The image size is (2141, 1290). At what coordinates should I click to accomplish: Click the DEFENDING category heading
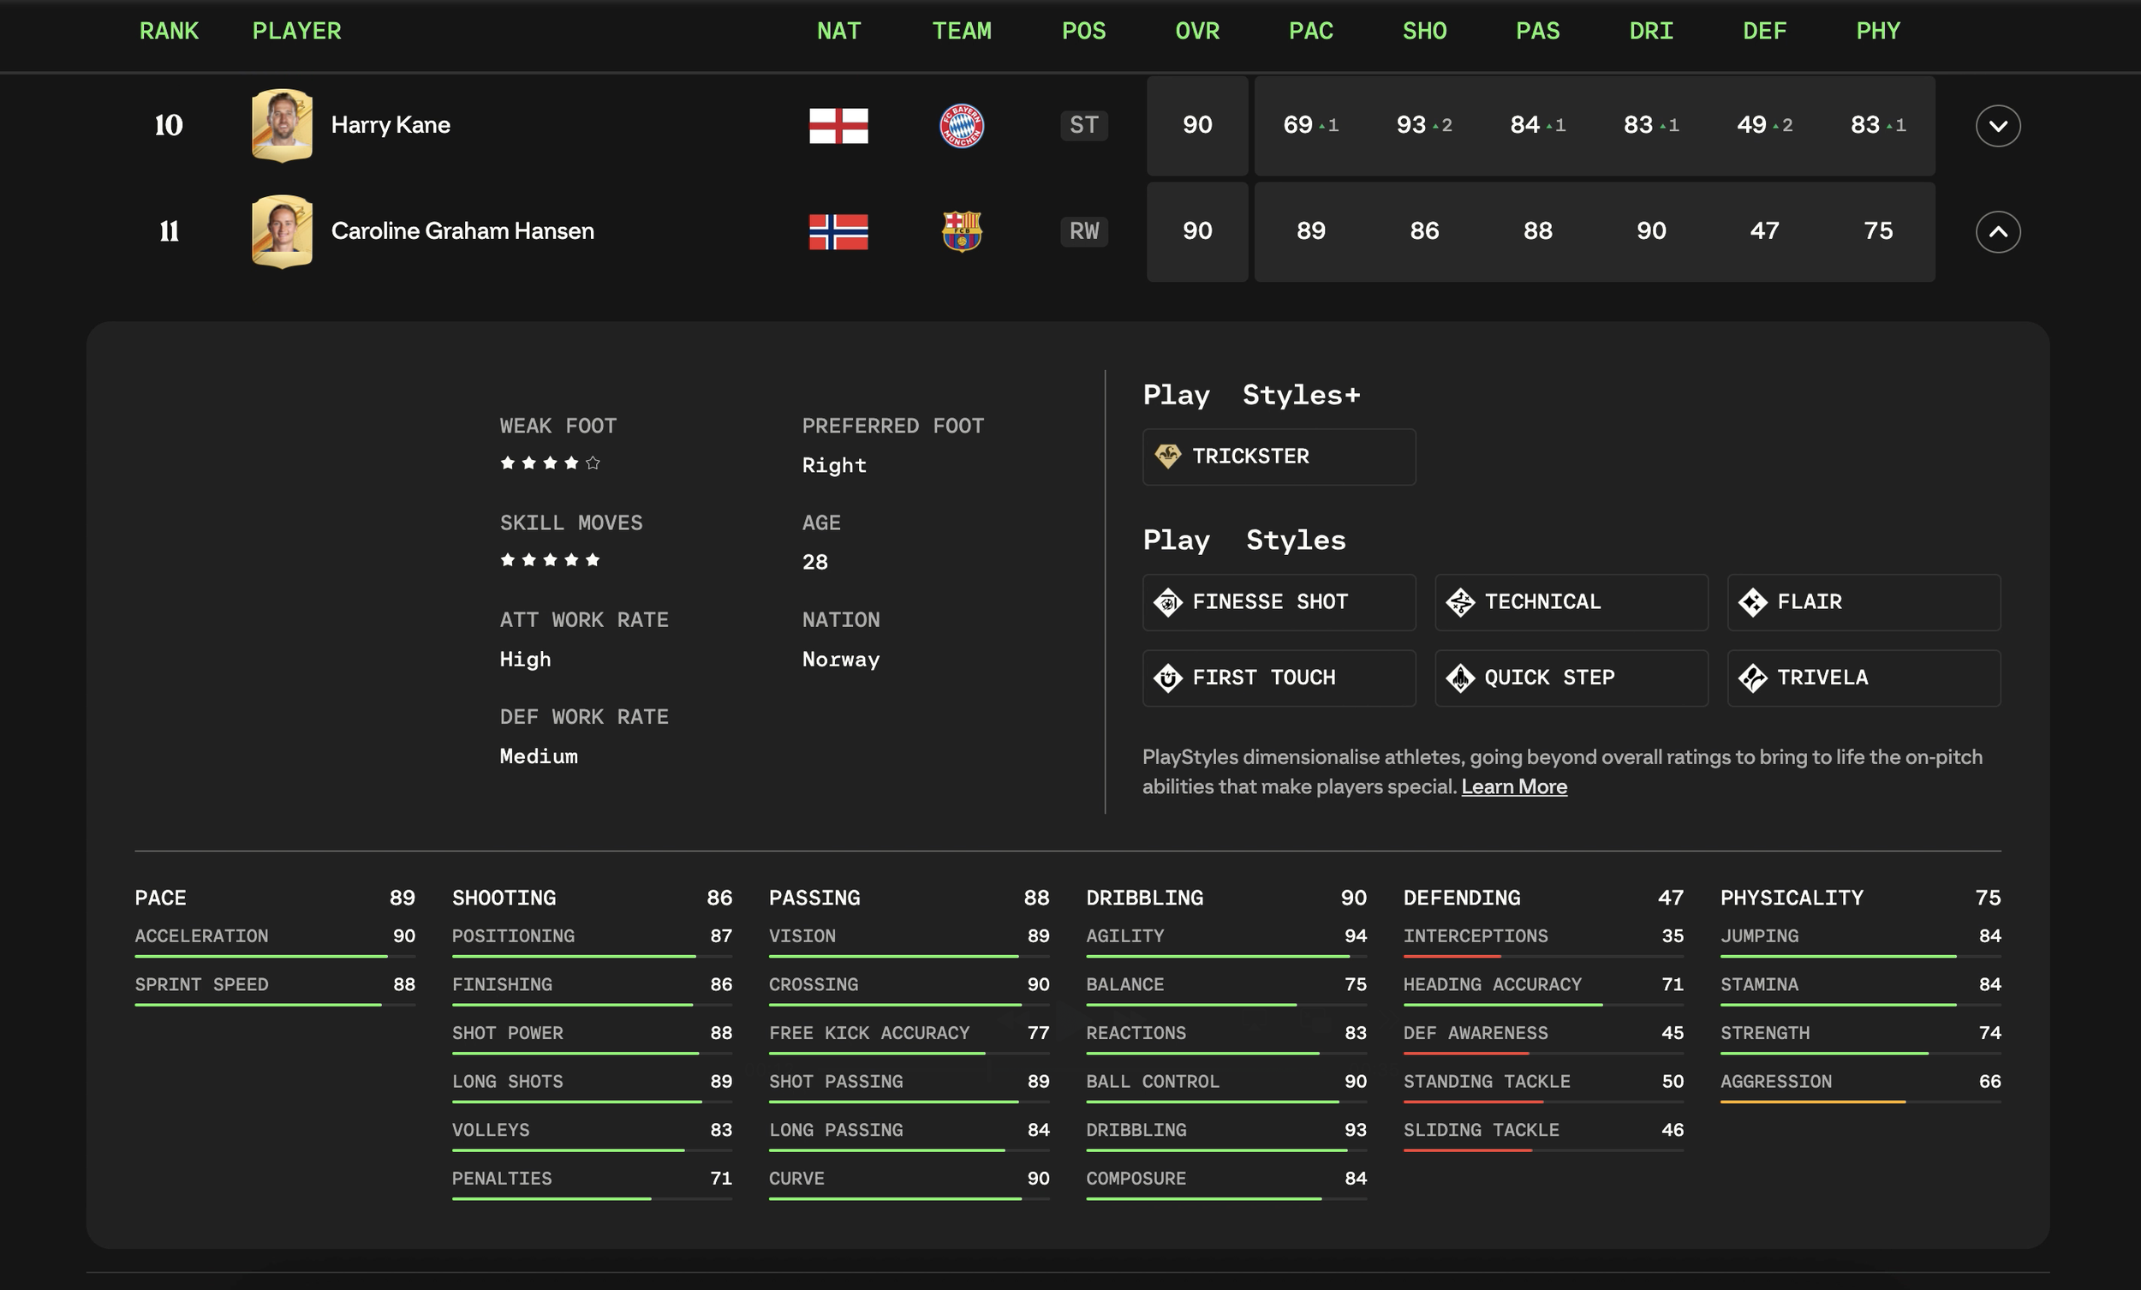click(1462, 897)
